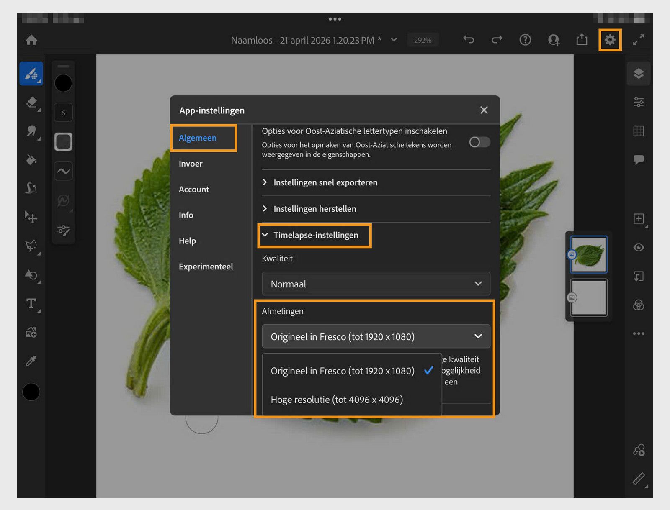This screenshot has width=670, height=510.
Task: Open the invite collaborators icon
Action: [554, 40]
